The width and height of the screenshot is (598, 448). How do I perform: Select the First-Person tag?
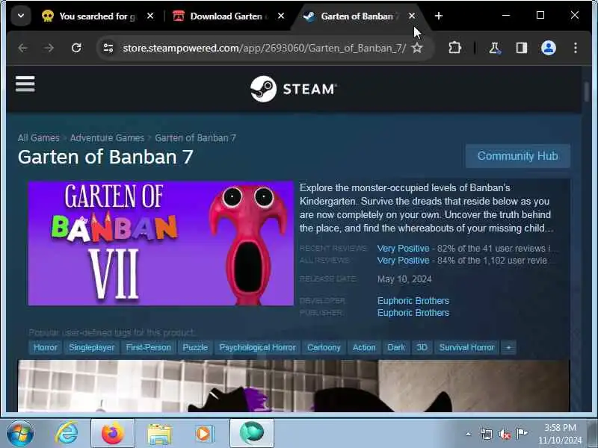148,347
